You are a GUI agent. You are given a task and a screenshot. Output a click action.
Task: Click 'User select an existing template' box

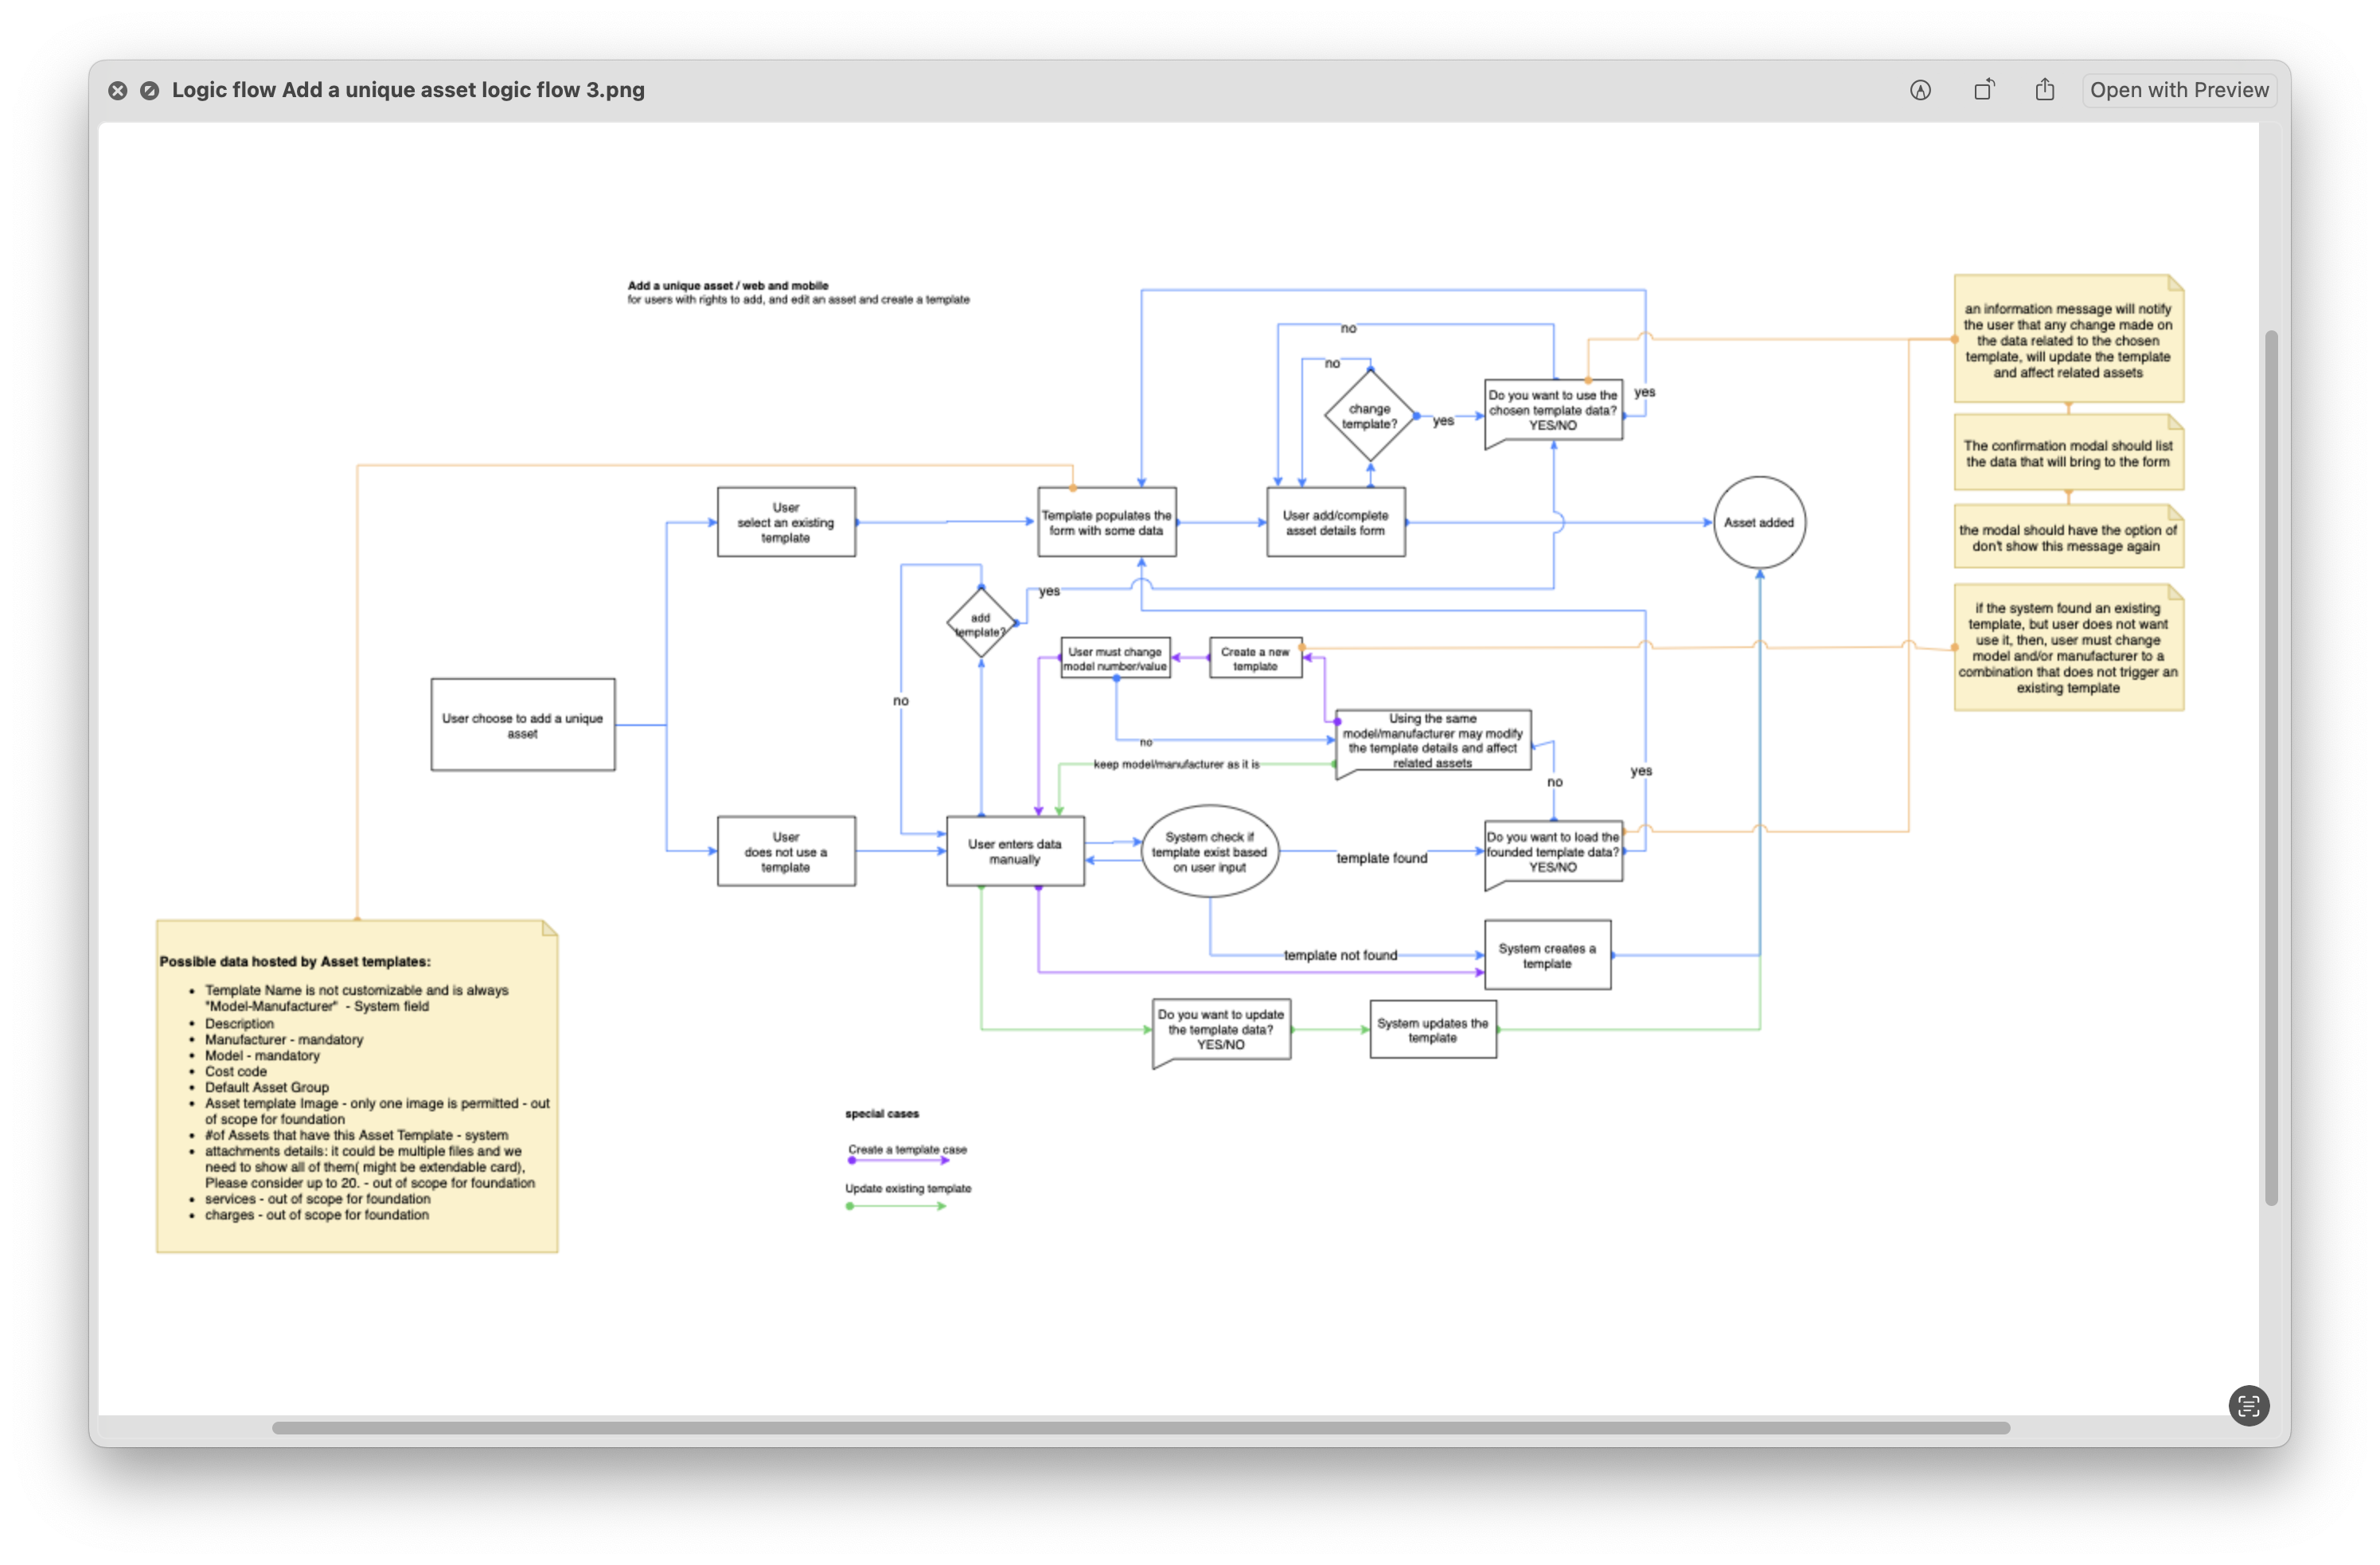(786, 522)
